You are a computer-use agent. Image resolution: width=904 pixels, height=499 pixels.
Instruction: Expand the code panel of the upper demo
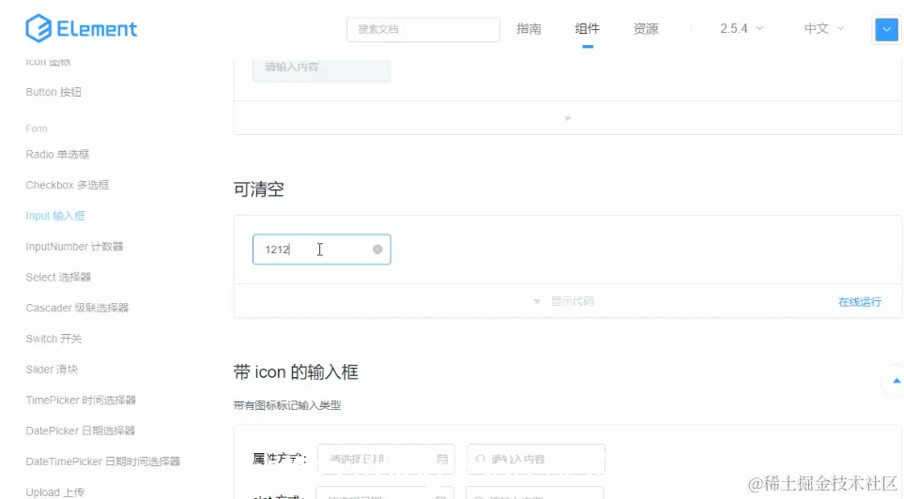click(x=567, y=118)
